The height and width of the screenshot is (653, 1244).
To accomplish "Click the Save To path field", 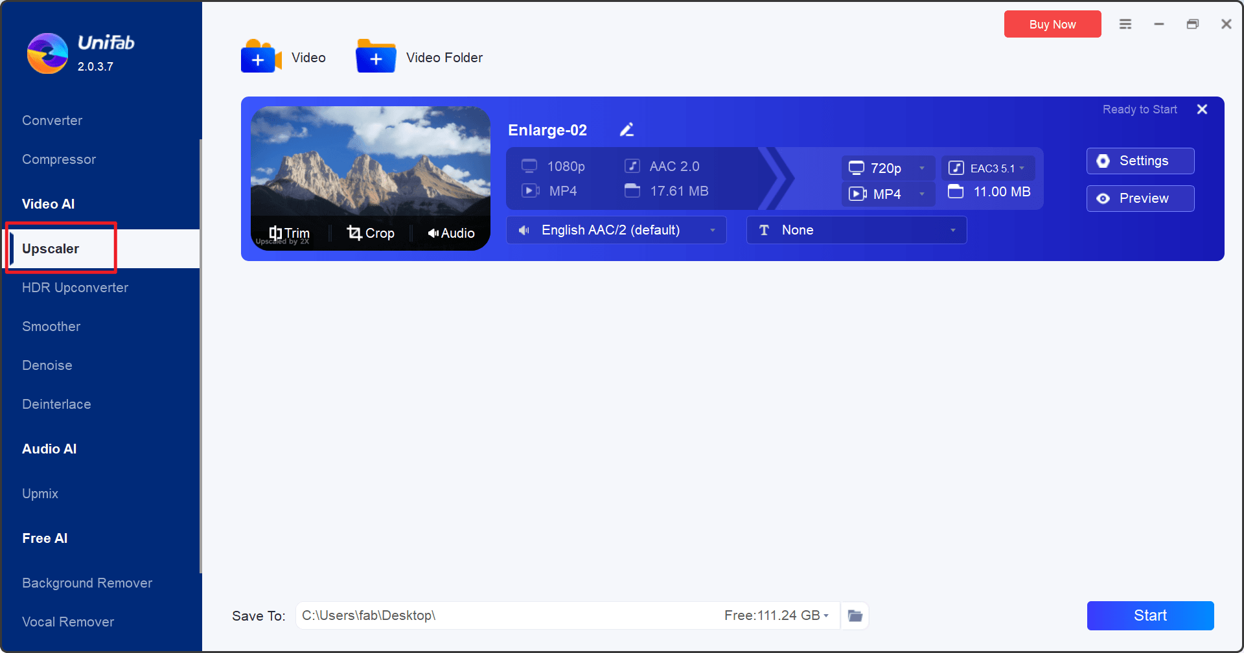I will pos(568,615).
